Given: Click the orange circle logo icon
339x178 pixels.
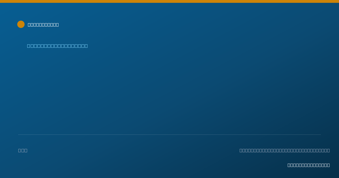Looking at the screenshot, I should [21, 24].
